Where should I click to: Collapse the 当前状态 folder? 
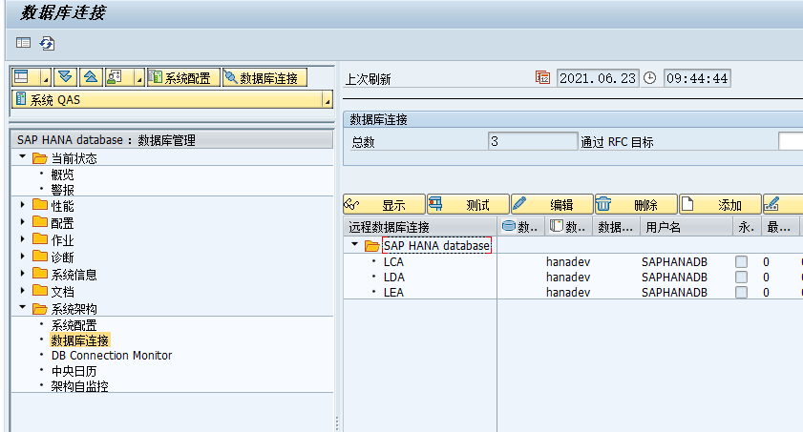23,157
